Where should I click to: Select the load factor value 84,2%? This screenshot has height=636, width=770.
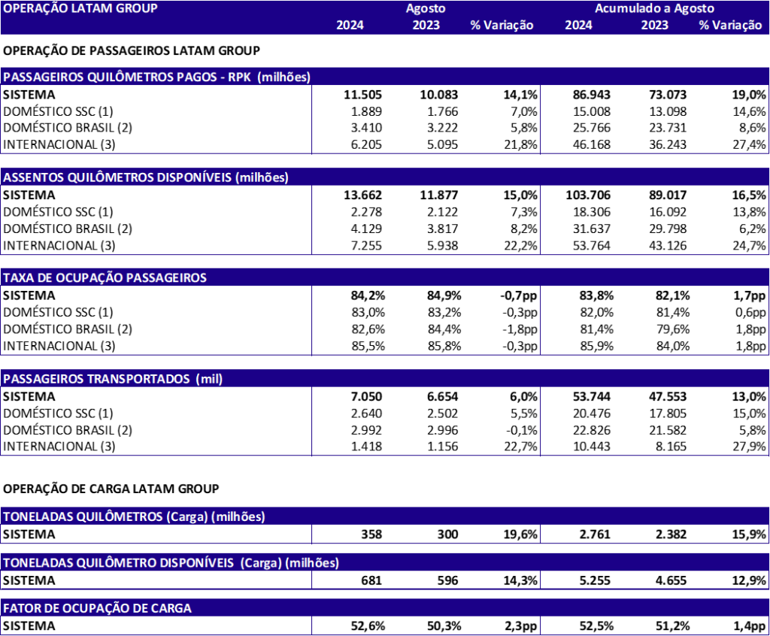click(368, 295)
